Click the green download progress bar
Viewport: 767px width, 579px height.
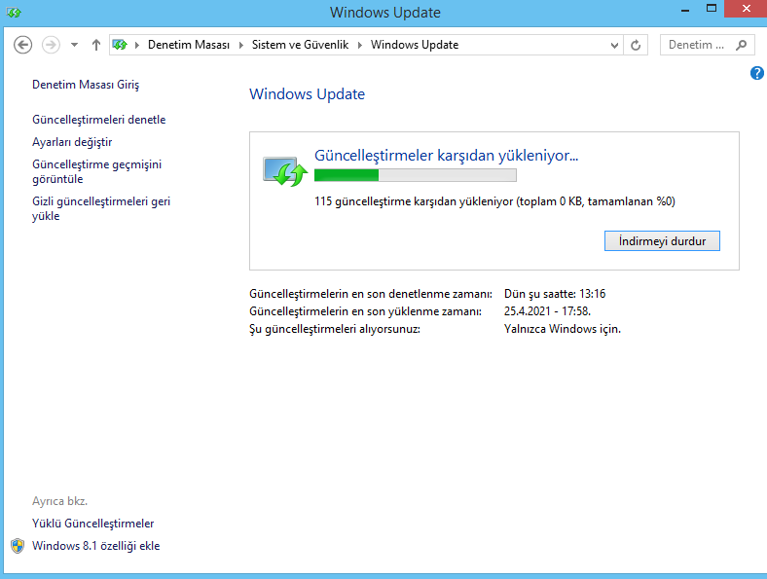(x=416, y=175)
